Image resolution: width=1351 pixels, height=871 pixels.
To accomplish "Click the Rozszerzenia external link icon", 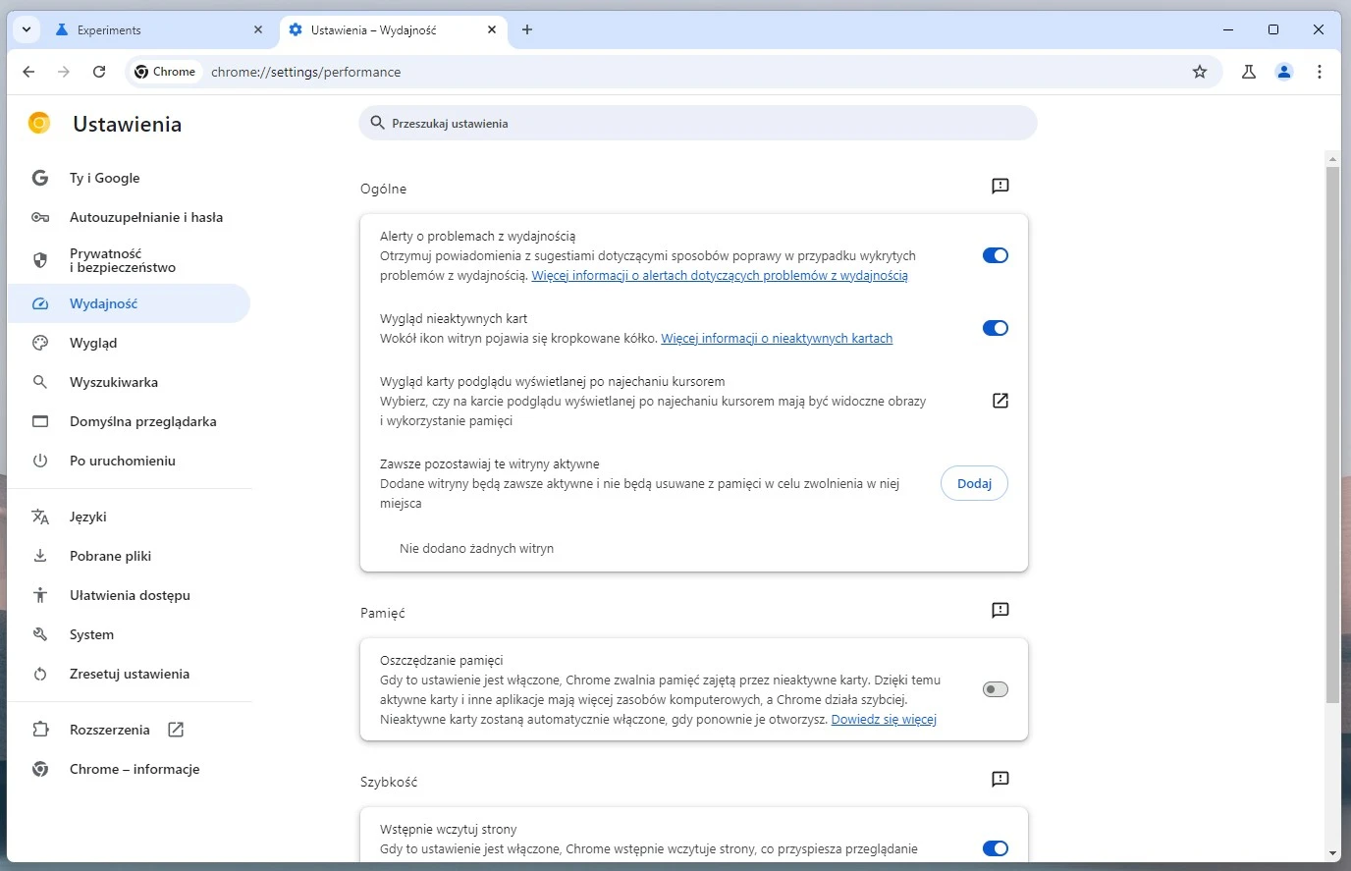I will click(x=175, y=730).
